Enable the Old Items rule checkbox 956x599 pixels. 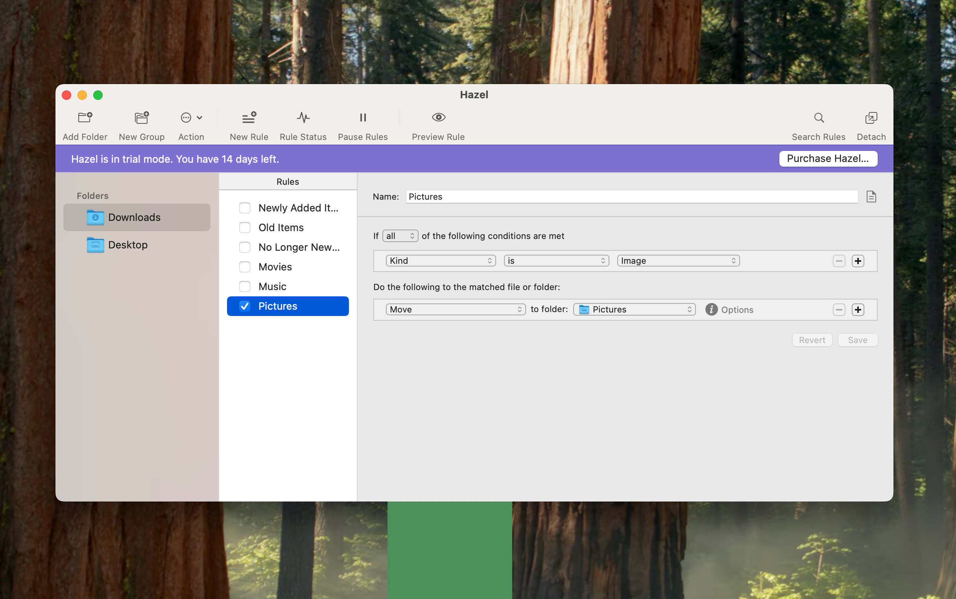tap(245, 228)
